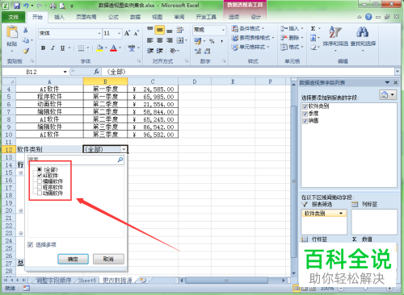This screenshot has width=404, height=295.
Task: Open the 插入 Insert cells button
Action: pyautogui.click(x=292, y=28)
